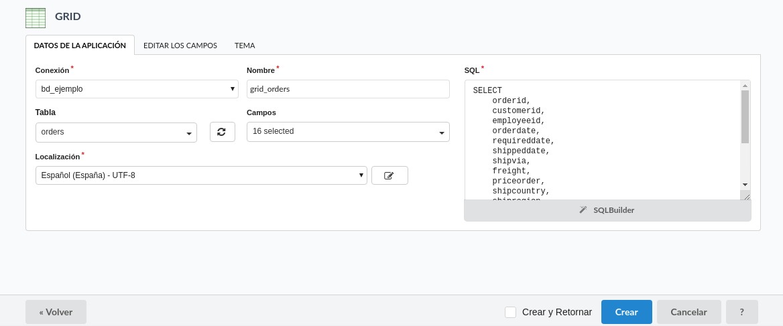
Task: Click the green Grid application icon
Action: coord(36,17)
